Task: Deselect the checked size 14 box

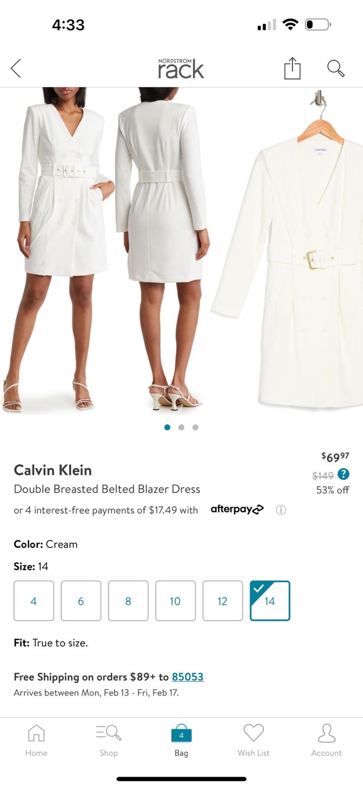Action: pyautogui.click(x=270, y=601)
